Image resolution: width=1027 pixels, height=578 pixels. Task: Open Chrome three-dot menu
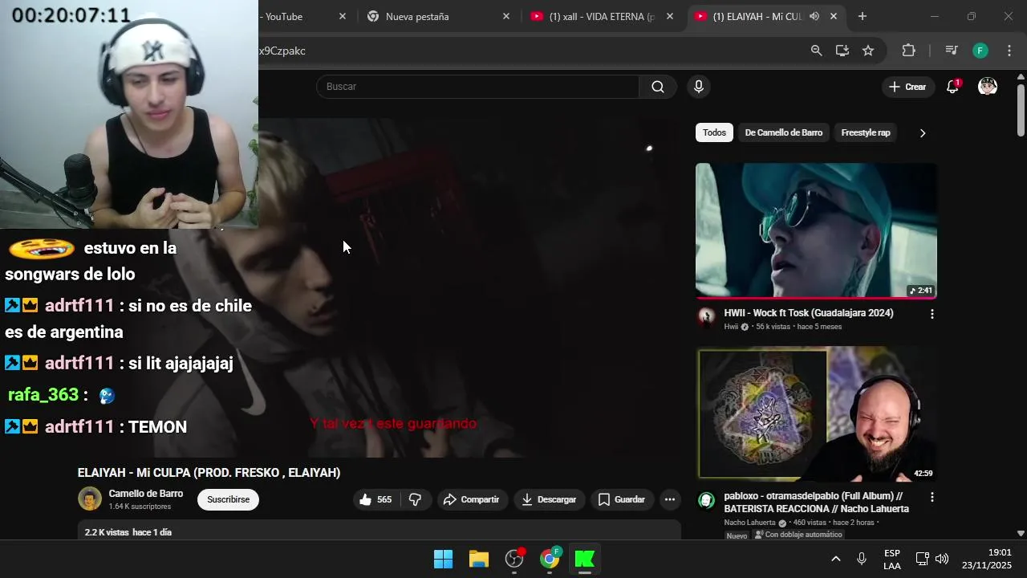[x=1009, y=51]
